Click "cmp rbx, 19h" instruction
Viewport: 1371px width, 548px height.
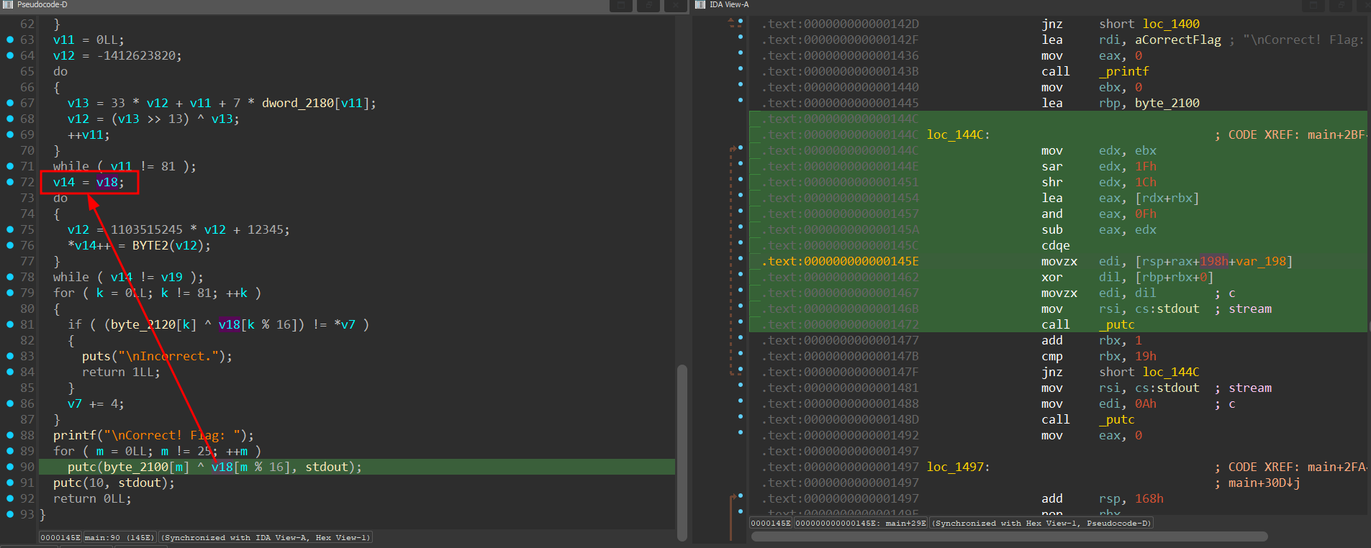coord(1099,356)
